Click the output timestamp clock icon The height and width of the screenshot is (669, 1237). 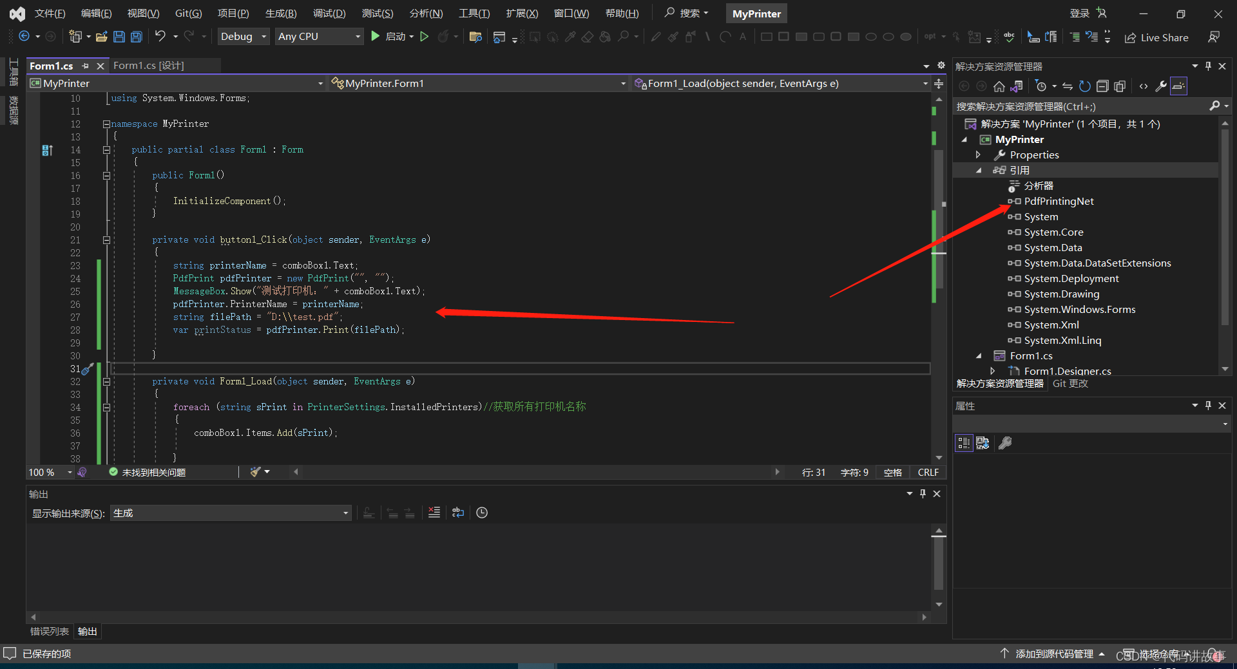click(482, 513)
